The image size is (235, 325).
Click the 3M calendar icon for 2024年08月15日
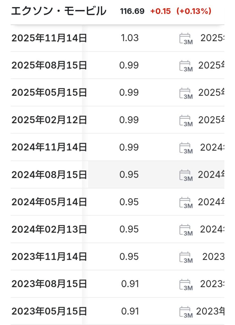(x=186, y=176)
